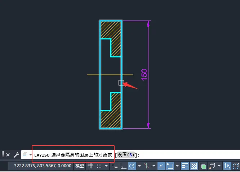Select the 150 dimension text
240x172 pixels.
(x=144, y=75)
